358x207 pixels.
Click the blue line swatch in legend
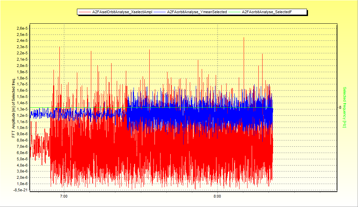point(160,12)
